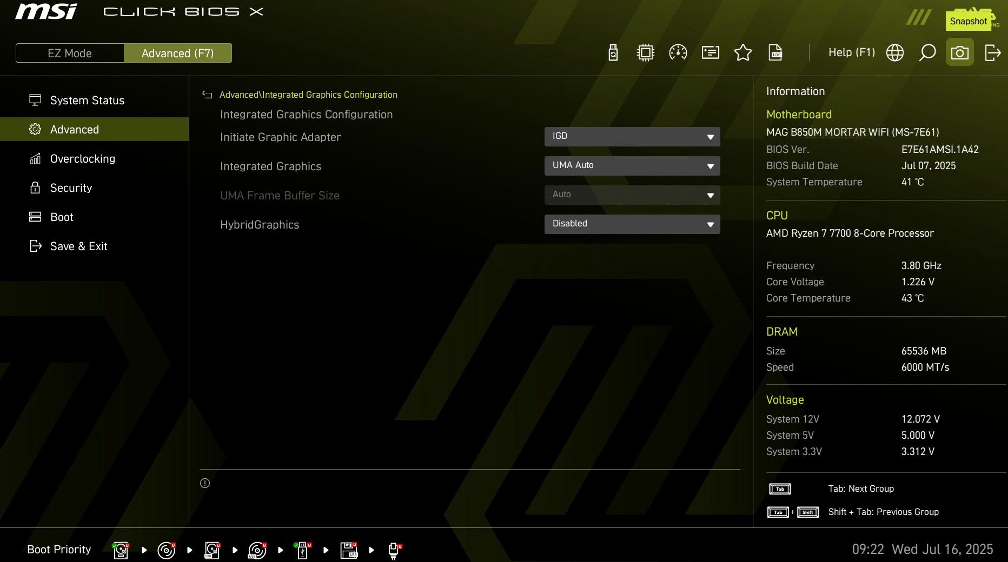Select the USB key boot icon
Image resolution: width=1008 pixels, height=562 pixels.
pyautogui.click(x=302, y=550)
